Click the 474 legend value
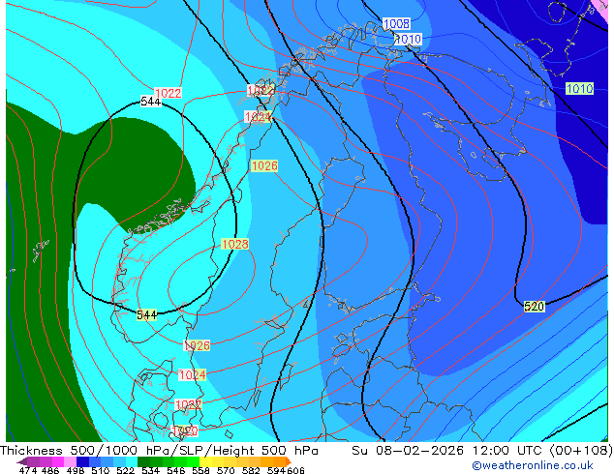Screen dimensions: 614x474 [x=28, y=470]
